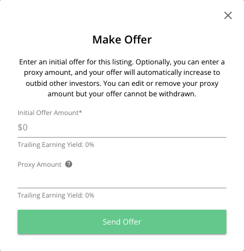The height and width of the screenshot is (251, 244).
Task: Click the word "withdrawn" in the description
Action: [176, 94]
